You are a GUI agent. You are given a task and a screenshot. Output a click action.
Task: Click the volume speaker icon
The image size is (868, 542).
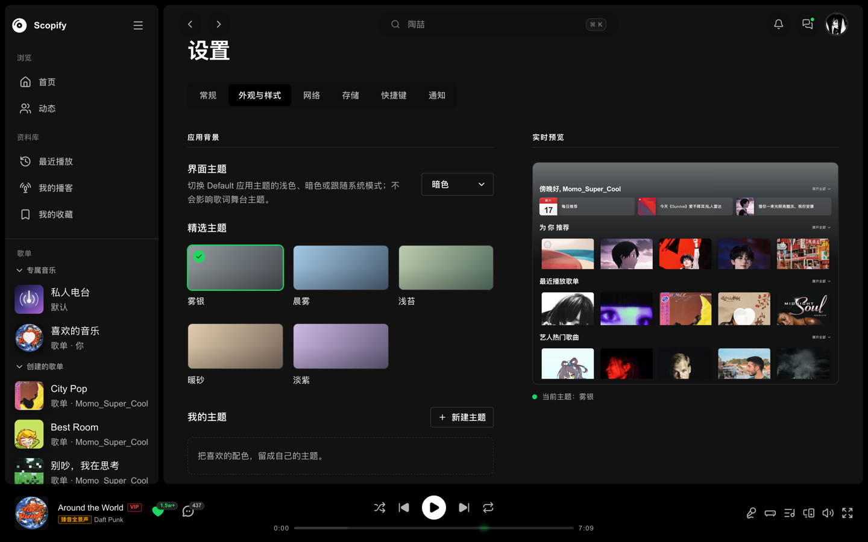[x=828, y=513]
